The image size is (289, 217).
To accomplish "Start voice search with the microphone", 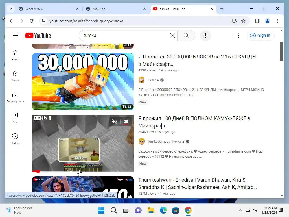I will point(205,35).
